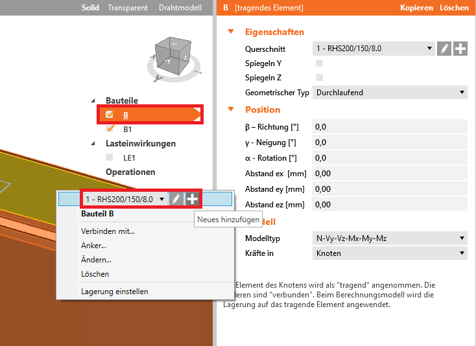476x346 pixels.
Task: Choose 'Lagerung einstellen' from context menu
Action: pos(114,292)
